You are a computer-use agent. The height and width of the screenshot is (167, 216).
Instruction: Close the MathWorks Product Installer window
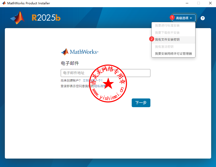click(x=210, y=3)
